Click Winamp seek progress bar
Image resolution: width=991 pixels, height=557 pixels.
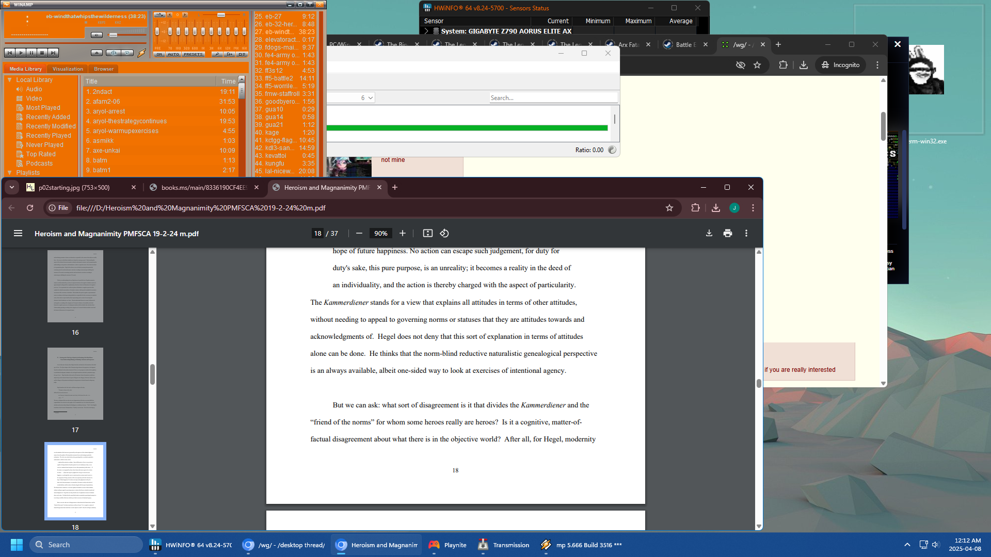pos(75,42)
